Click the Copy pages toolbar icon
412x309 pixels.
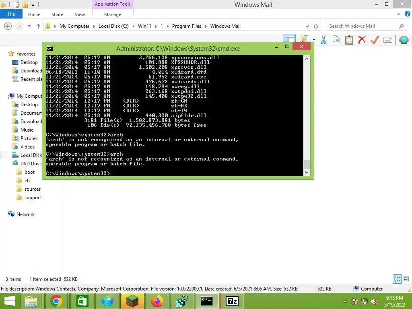[336, 40]
